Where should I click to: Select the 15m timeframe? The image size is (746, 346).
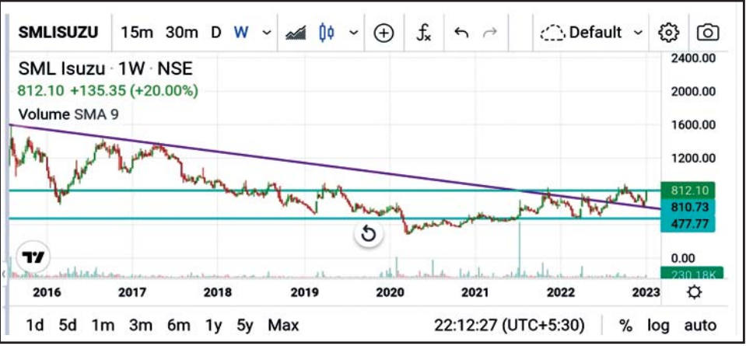coord(137,33)
